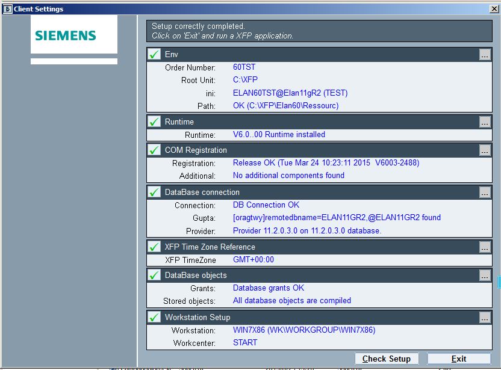The image size is (501, 370).
Task: Open the ellipsis button in the Env header
Action: pyautogui.click(x=485, y=55)
